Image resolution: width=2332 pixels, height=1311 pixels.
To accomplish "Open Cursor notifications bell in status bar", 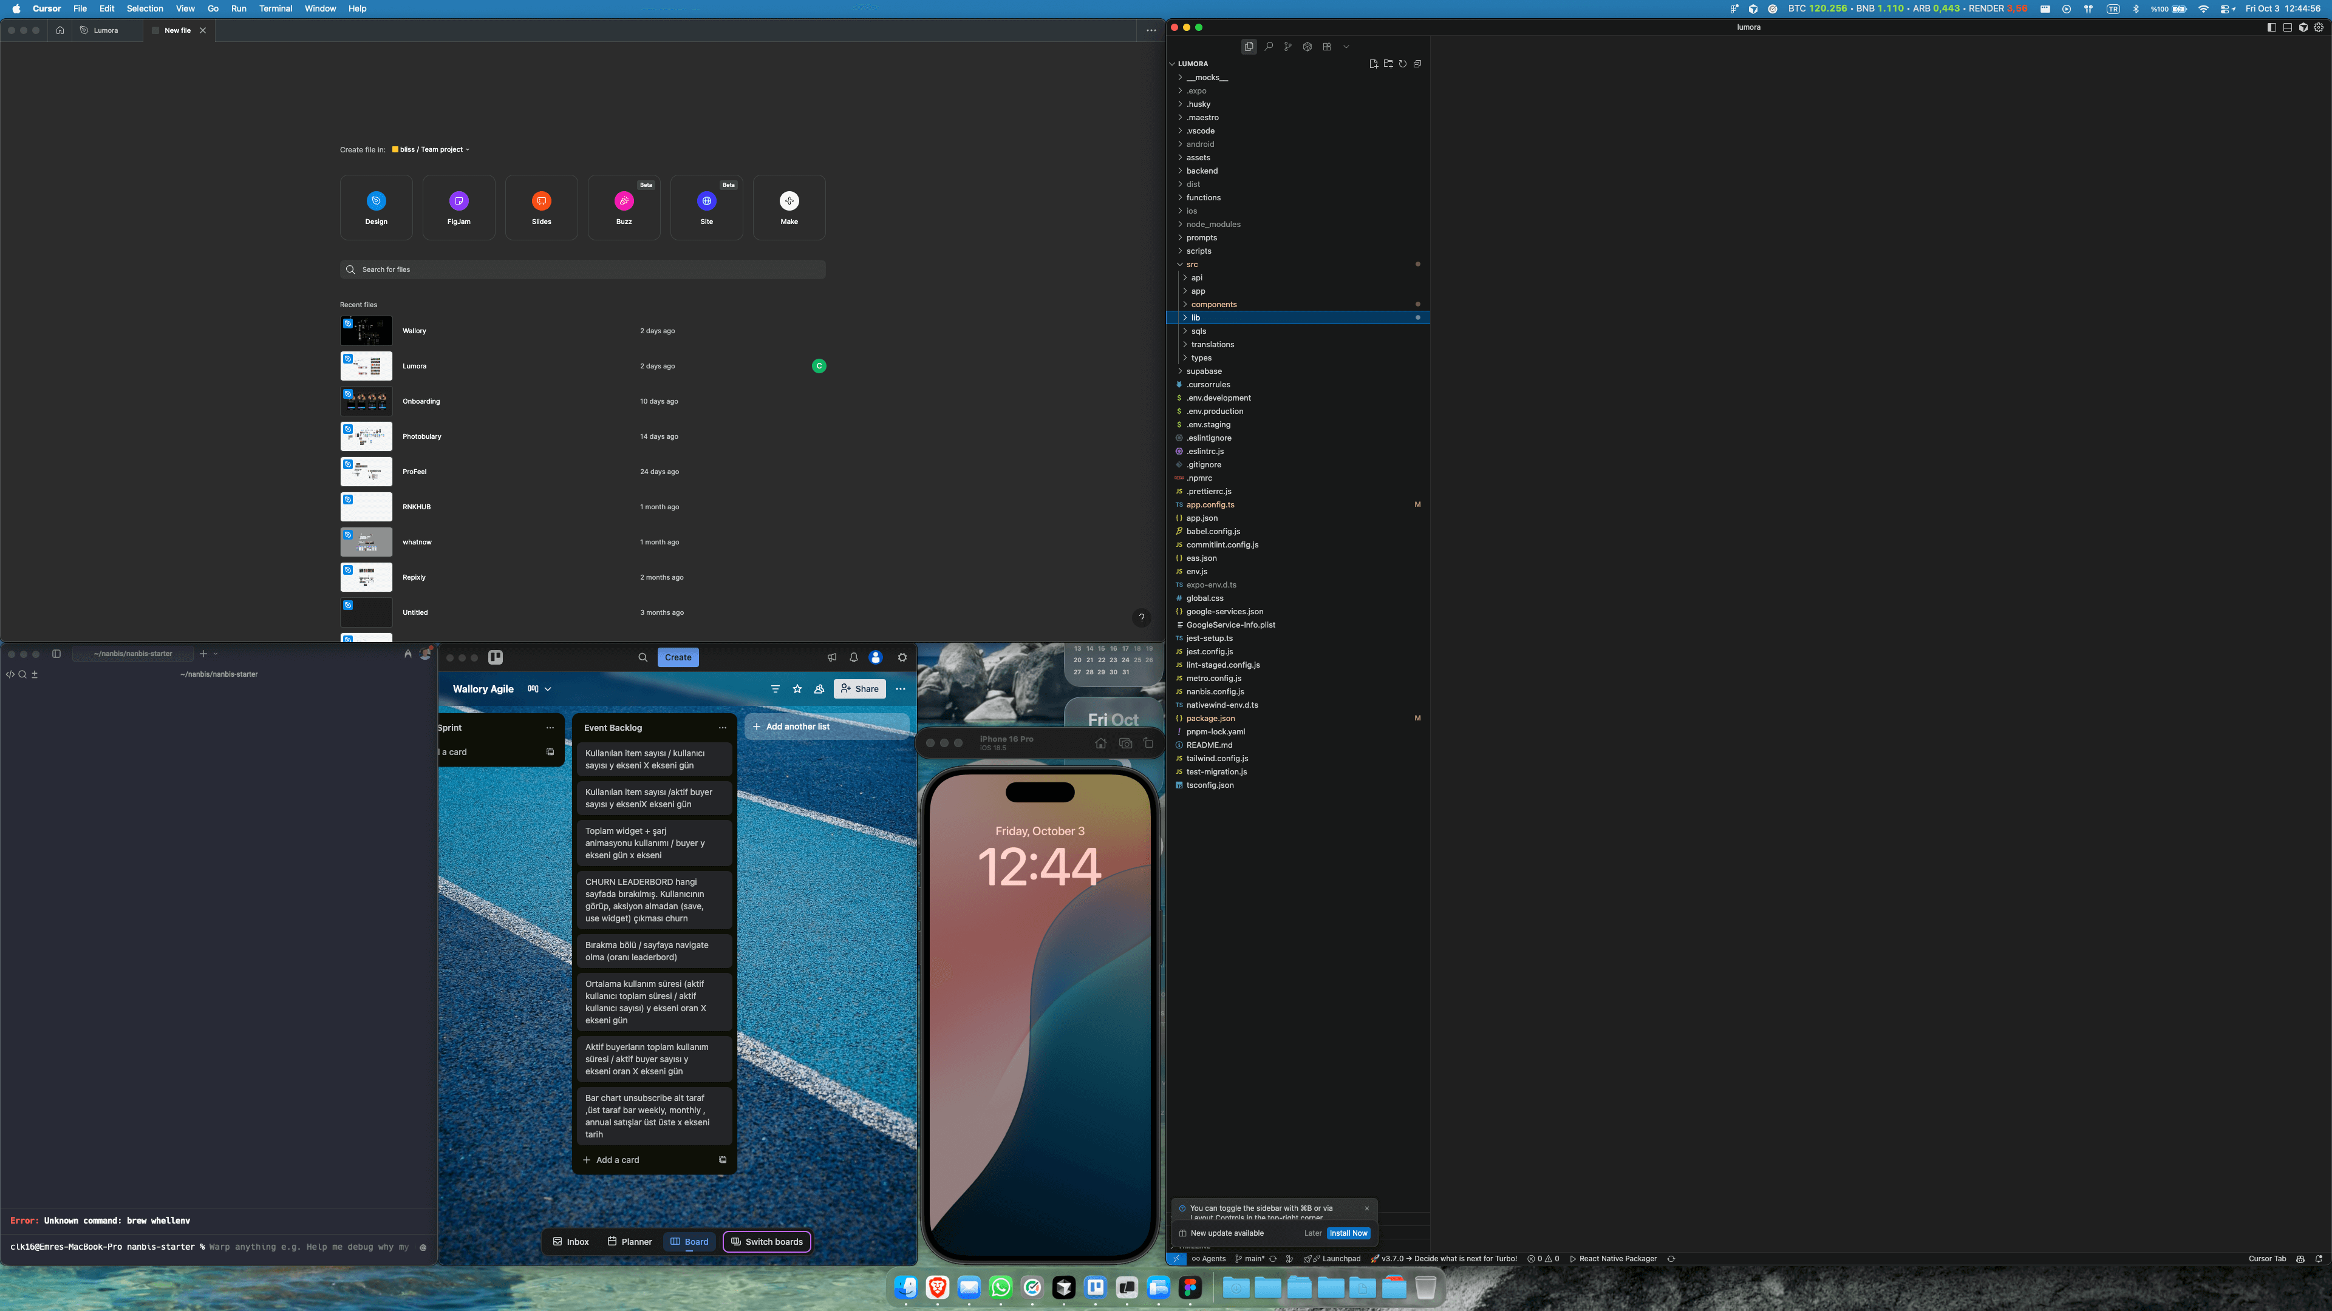I will click(2319, 1259).
